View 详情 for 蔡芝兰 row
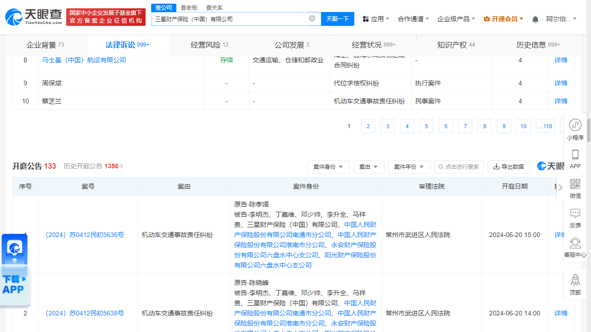Viewport: 591px width, 332px height. pos(561,101)
